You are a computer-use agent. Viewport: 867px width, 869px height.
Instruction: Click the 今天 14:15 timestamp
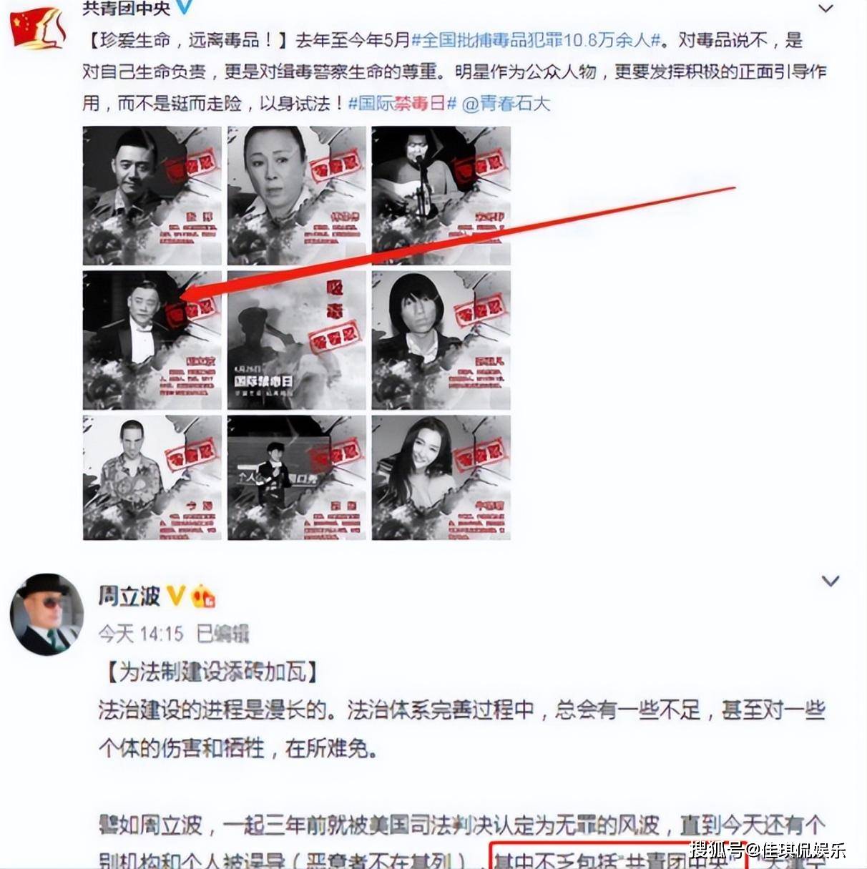[141, 634]
